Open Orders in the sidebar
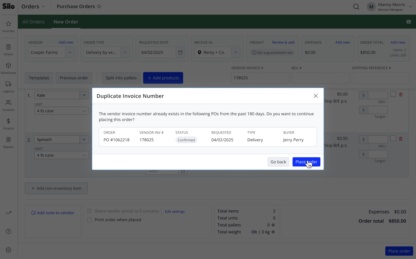Viewport: 416px width, 259px height. pyautogui.click(x=8, y=50)
